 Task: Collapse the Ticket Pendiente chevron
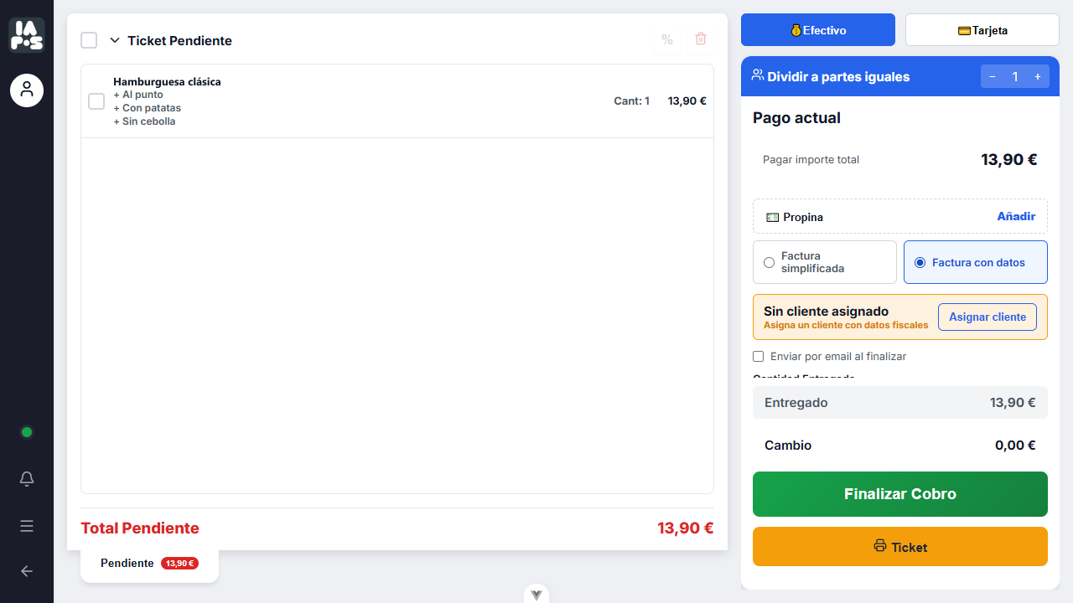pyautogui.click(x=115, y=40)
